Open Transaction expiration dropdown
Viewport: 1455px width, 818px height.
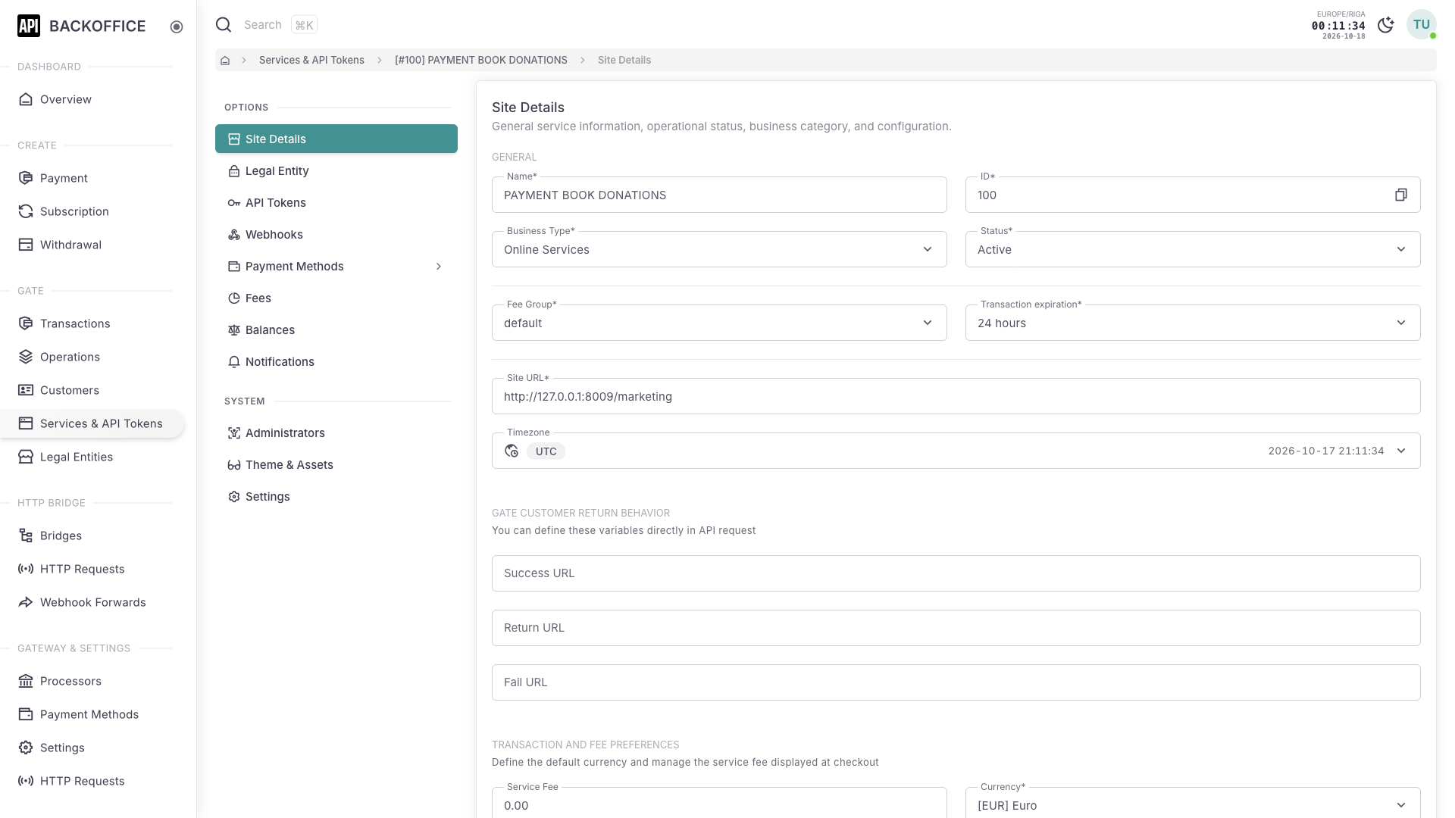[1193, 323]
